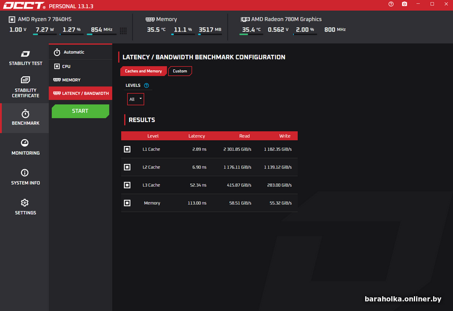Viewport: 453px width, 311px height.
Task: Click the Memory latency 113.00 ns
Action: (x=197, y=203)
